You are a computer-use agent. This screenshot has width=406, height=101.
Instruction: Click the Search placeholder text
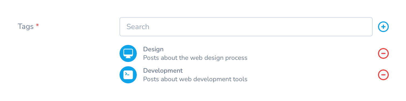pyautogui.click(x=138, y=27)
